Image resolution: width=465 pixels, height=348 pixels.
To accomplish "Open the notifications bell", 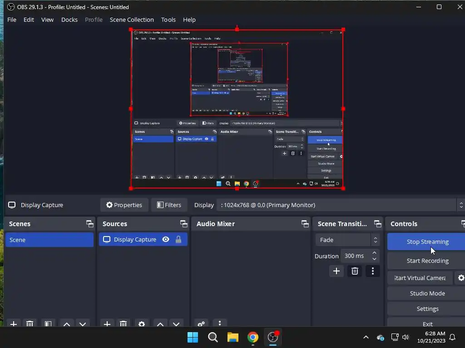I will pyautogui.click(x=452, y=337).
